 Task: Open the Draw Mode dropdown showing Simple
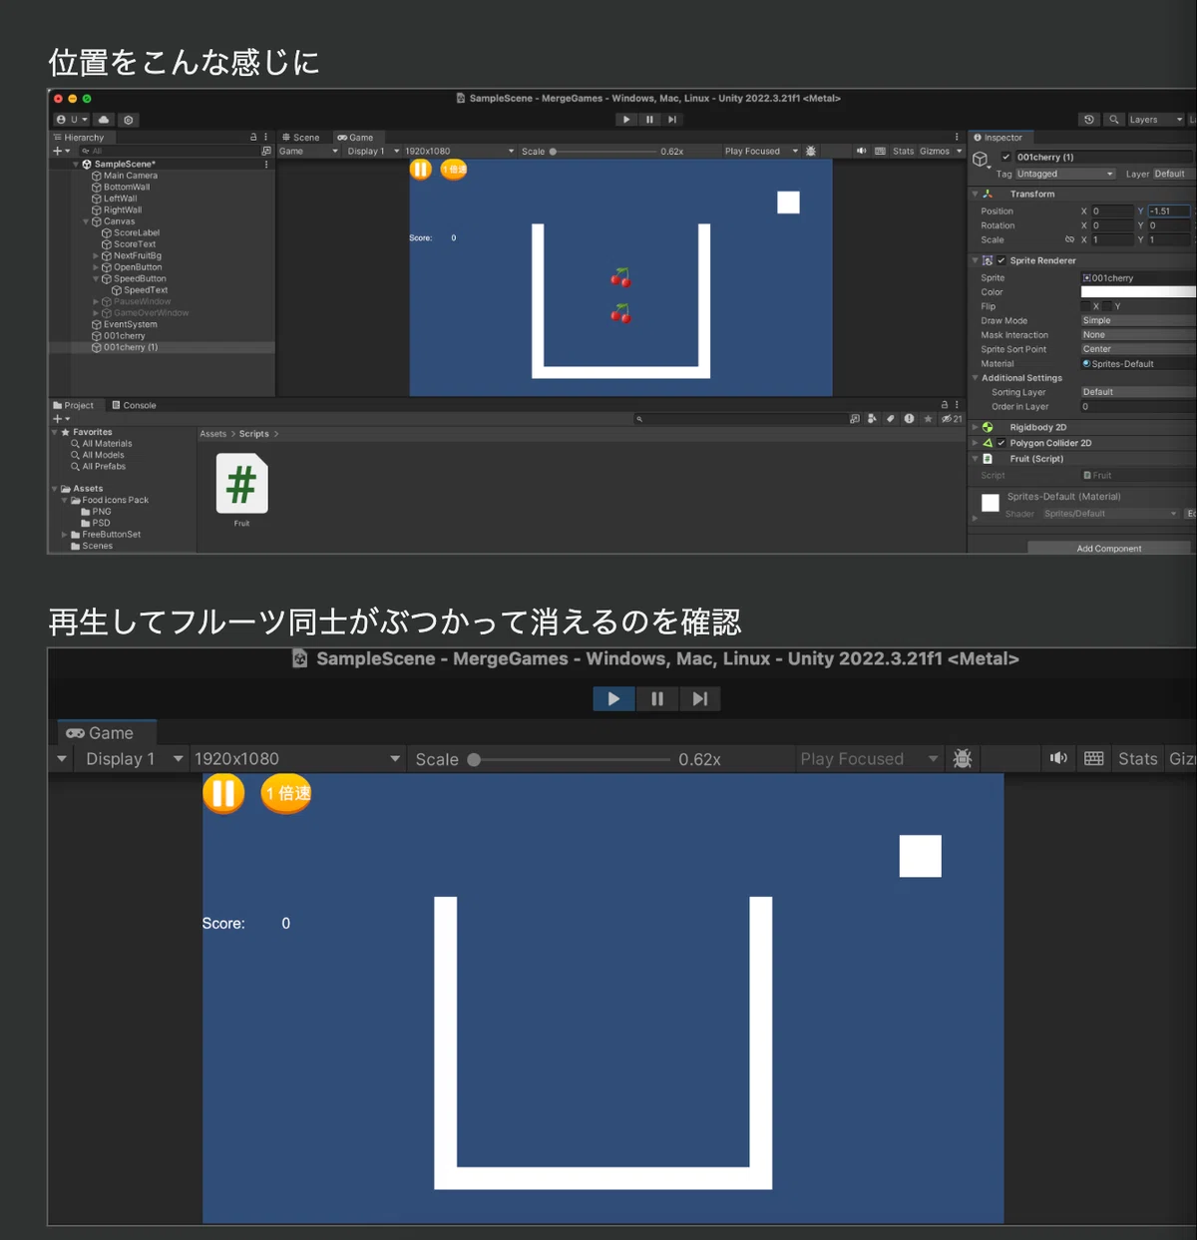click(1138, 321)
